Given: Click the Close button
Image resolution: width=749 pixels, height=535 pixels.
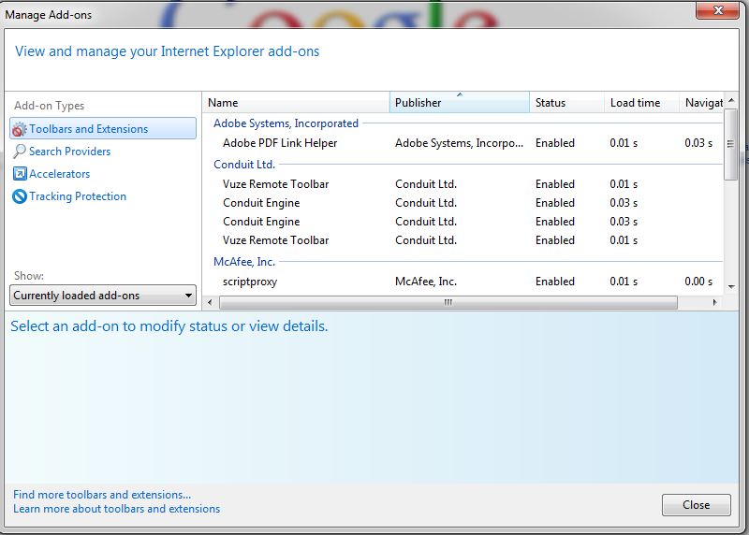Looking at the screenshot, I should click(x=696, y=505).
